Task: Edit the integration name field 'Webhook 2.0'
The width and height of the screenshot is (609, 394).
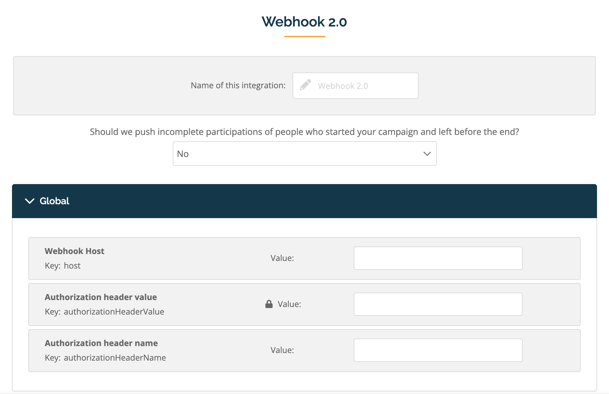Action: (x=355, y=86)
